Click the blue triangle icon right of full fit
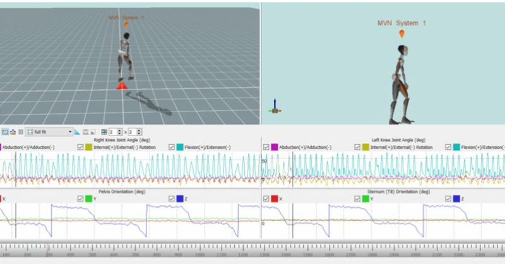 point(77,132)
